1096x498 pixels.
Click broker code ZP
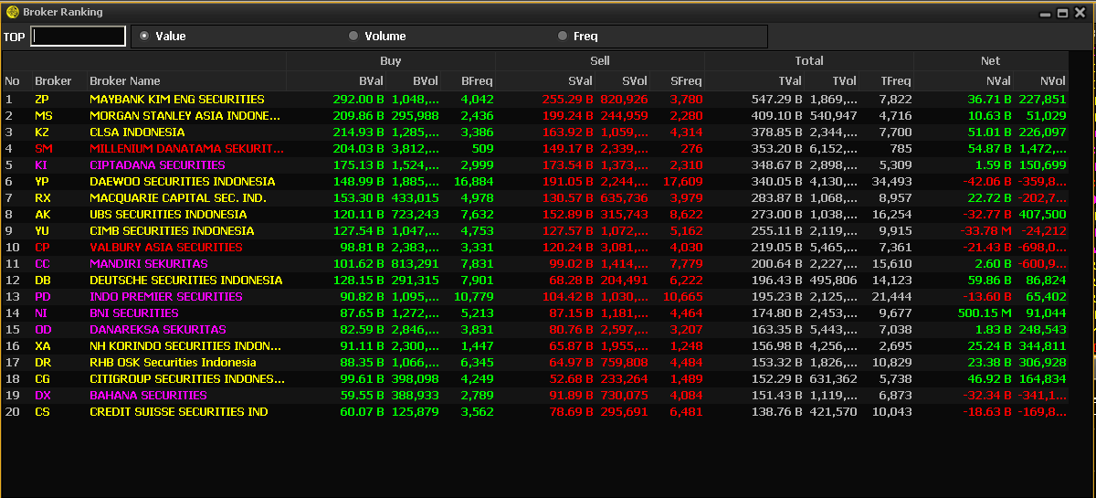click(x=42, y=99)
